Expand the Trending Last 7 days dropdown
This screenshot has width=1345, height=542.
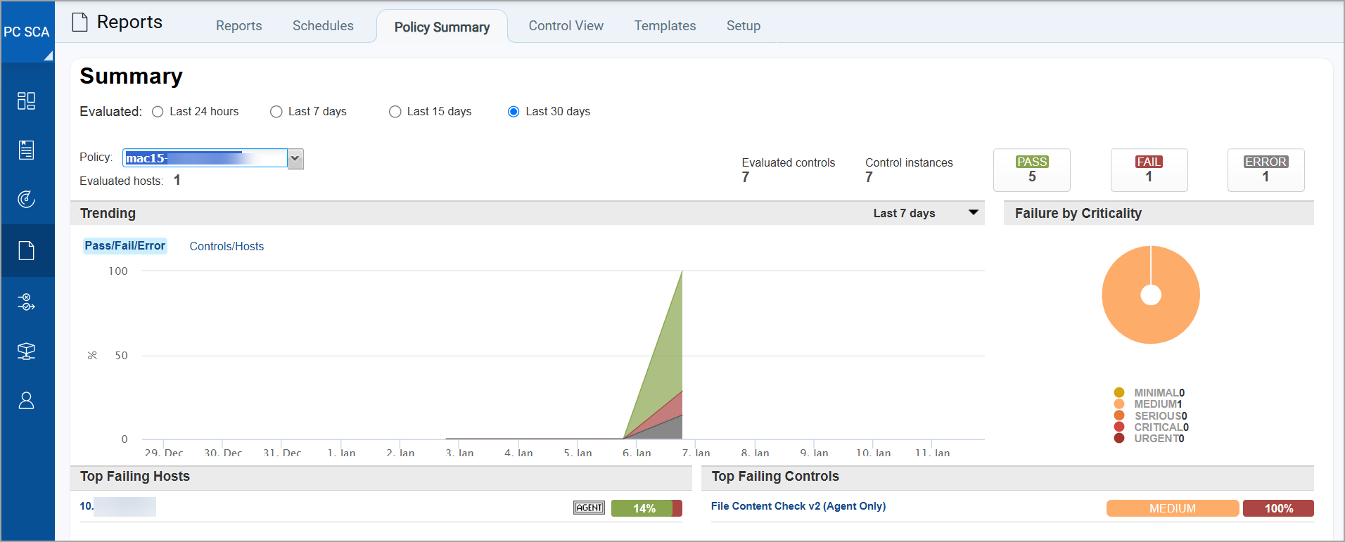click(973, 213)
